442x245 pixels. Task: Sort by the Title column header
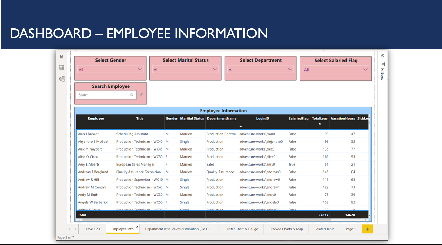140,119
